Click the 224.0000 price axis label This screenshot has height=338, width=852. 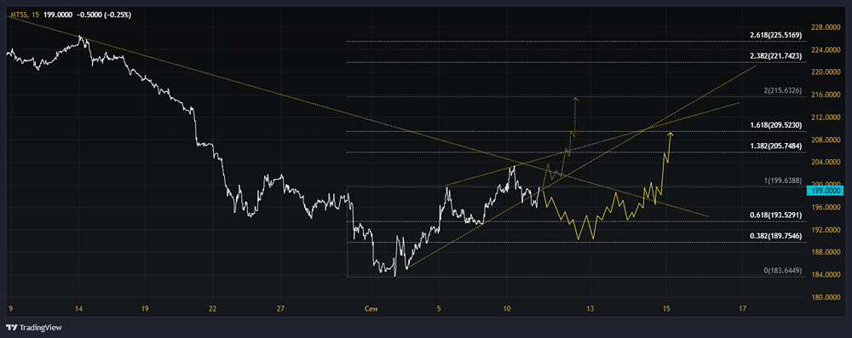point(826,50)
